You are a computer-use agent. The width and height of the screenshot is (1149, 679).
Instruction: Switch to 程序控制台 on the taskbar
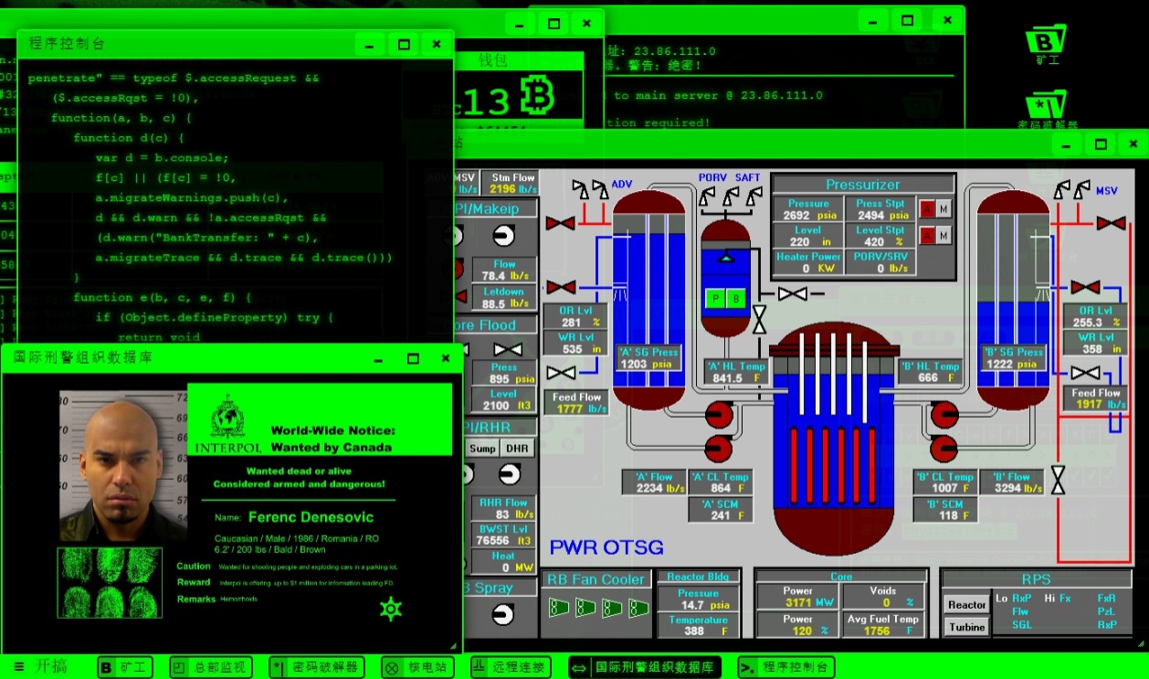tap(786, 667)
